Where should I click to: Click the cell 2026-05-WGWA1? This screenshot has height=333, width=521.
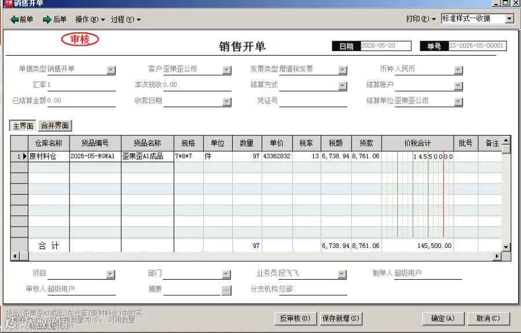point(95,156)
